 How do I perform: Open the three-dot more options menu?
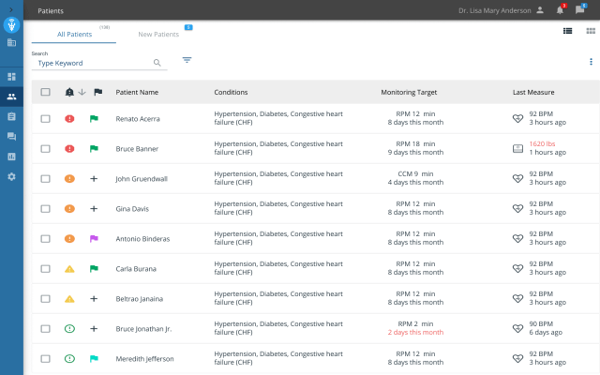591,62
